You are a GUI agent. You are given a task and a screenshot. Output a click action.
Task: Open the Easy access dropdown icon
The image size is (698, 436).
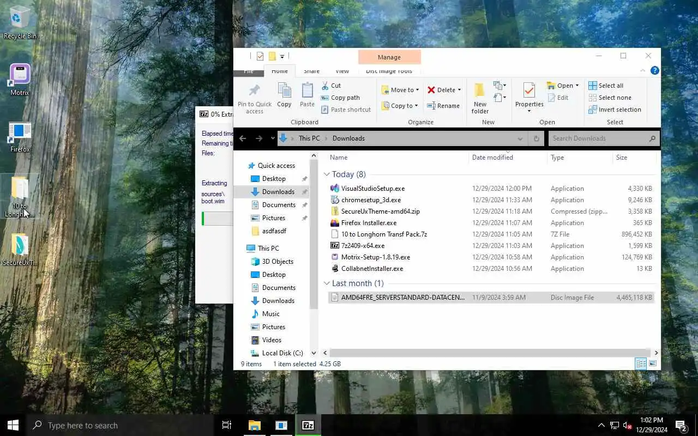click(x=500, y=98)
